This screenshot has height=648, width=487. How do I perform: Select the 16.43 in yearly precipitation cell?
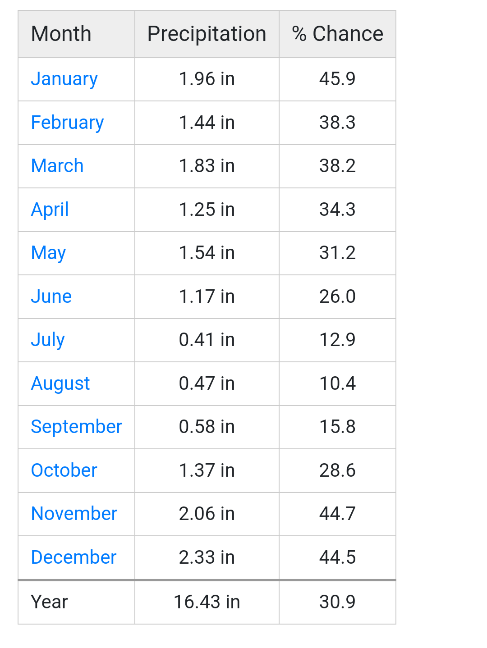207,602
